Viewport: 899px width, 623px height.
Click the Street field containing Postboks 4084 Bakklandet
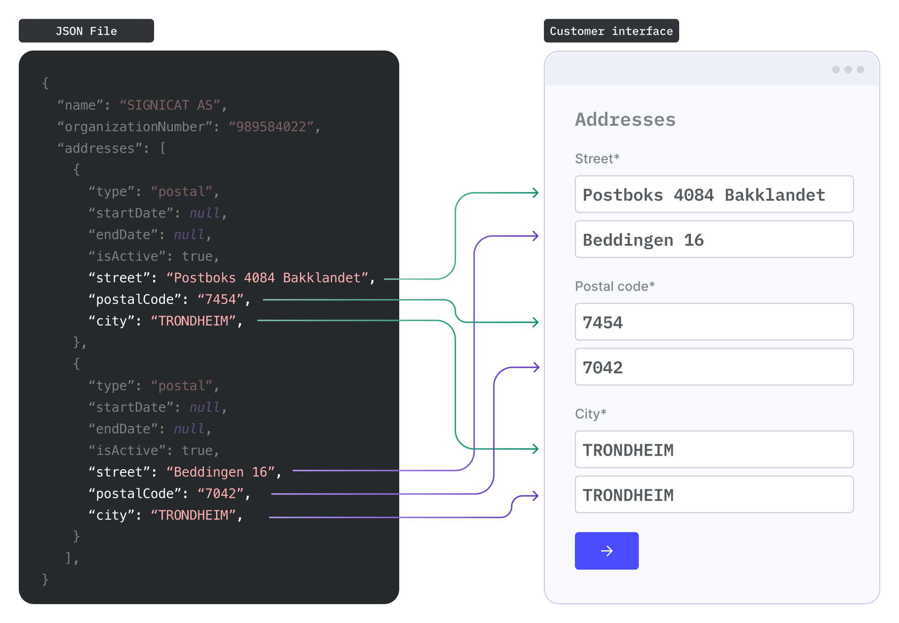[714, 194]
